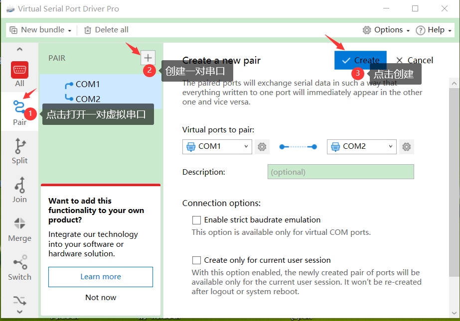The width and height of the screenshot is (460, 321).
Task: Click the Create button
Action: (x=360, y=60)
